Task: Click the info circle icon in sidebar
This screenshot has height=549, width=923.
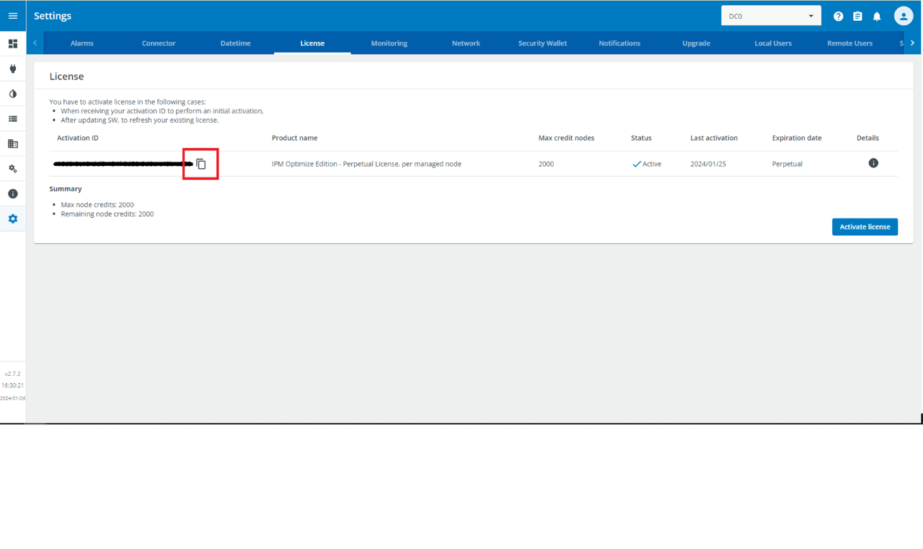Action: [12, 193]
